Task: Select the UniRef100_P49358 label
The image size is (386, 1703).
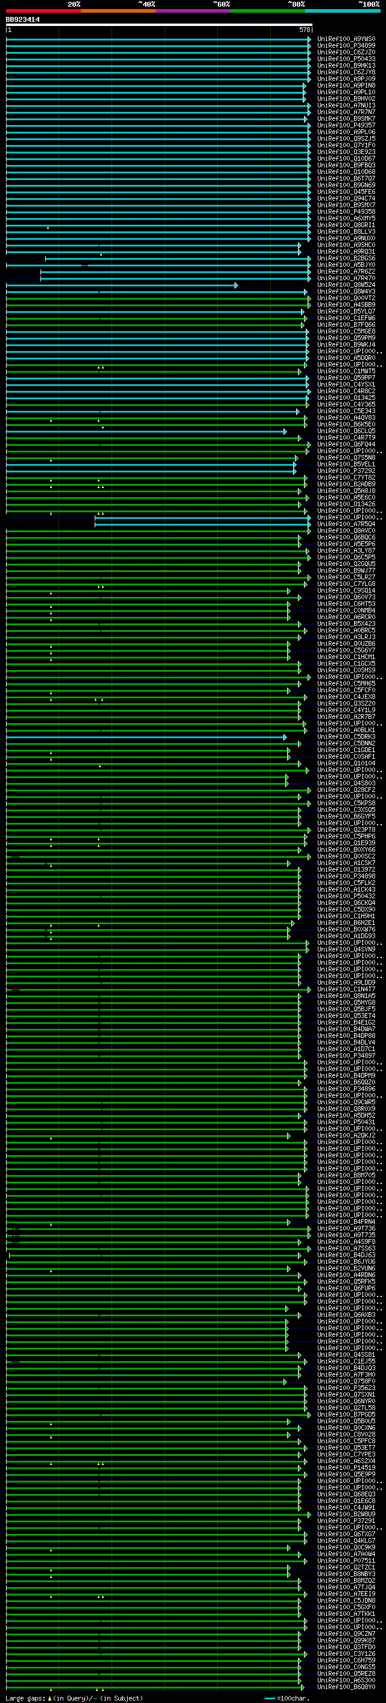Action: coord(346,211)
